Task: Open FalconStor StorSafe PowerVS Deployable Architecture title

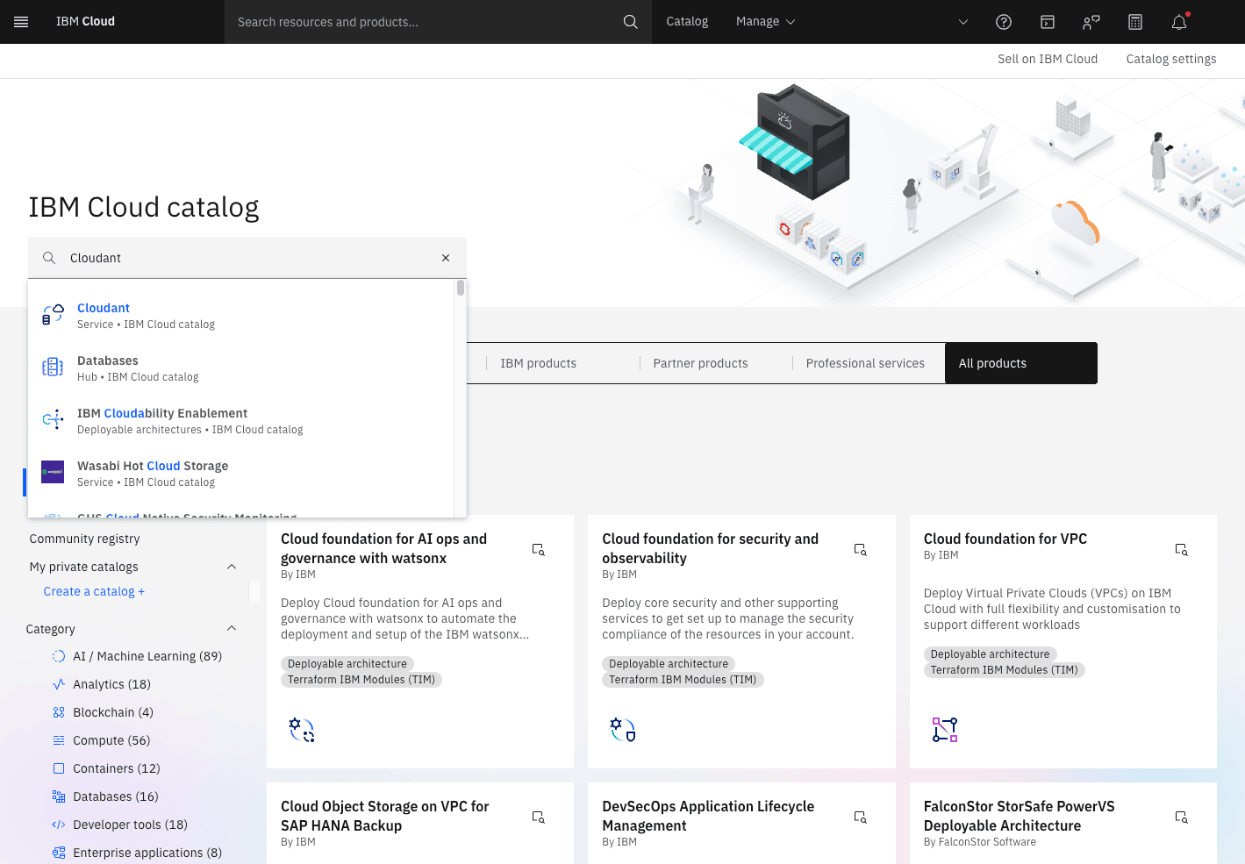Action: point(1020,816)
